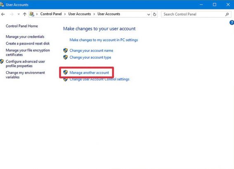
Task: Click the Back navigation arrow
Action: point(3,14)
